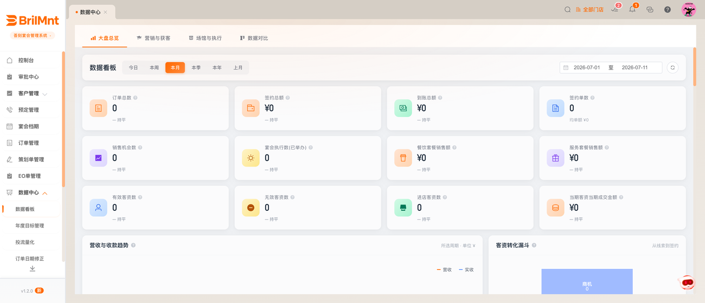Toggle the 实收 legend series
Screen dimensions: 705x303
pos(466,270)
